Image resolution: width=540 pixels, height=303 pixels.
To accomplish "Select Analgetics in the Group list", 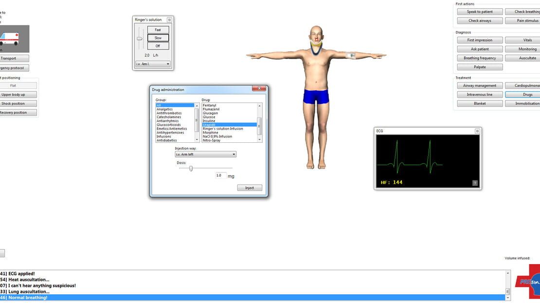I will (164, 109).
